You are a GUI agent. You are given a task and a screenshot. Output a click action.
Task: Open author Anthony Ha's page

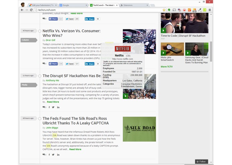pos(52,80)
